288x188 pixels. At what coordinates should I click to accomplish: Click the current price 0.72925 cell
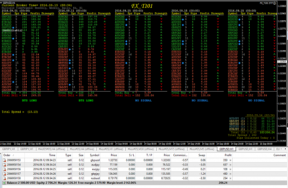coord(166,178)
